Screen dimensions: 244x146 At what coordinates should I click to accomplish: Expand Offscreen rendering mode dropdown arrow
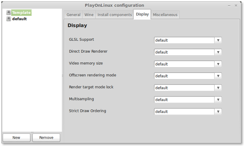tap(218, 76)
